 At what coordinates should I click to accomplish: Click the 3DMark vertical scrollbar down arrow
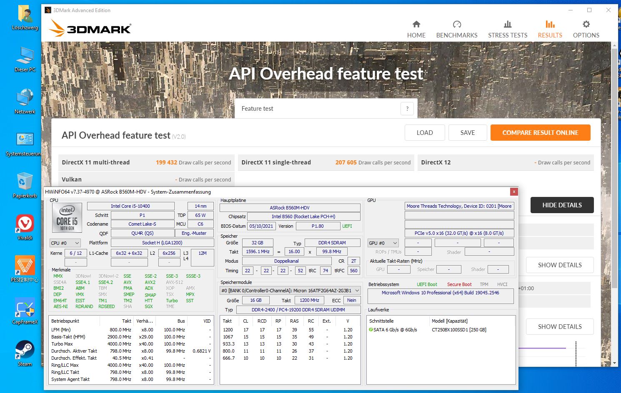coord(614,363)
